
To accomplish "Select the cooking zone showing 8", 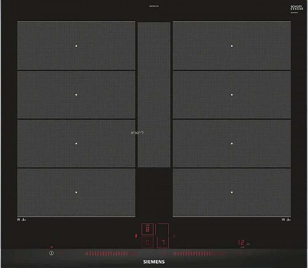I will [148, 229].
